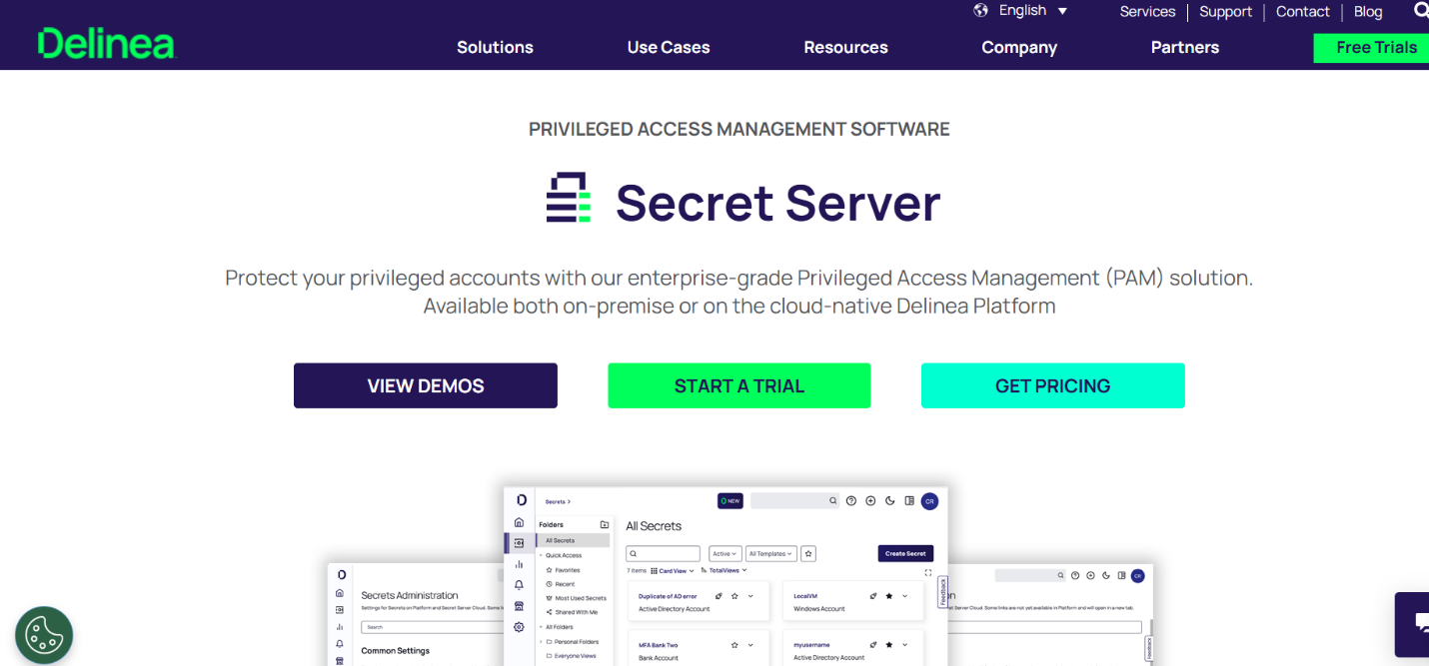Open the All Templates dropdown
Viewport: 1429px width, 666px height.
(771, 553)
